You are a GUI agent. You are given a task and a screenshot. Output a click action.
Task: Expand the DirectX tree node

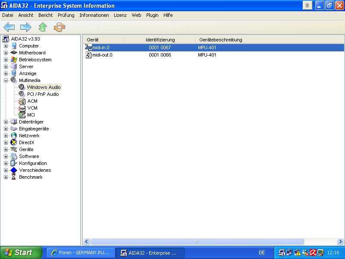pyautogui.click(x=6, y=142)
